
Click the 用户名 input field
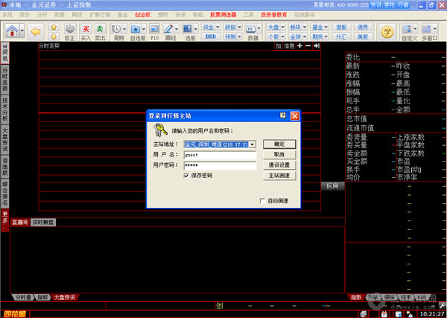220,155
